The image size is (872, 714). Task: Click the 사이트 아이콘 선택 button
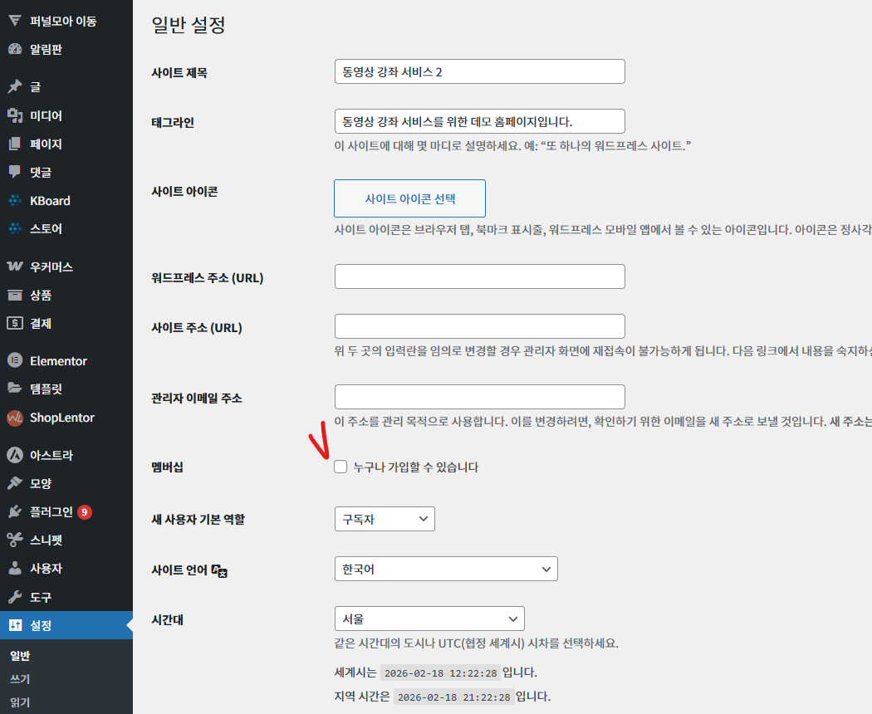(x=410, y=198)
